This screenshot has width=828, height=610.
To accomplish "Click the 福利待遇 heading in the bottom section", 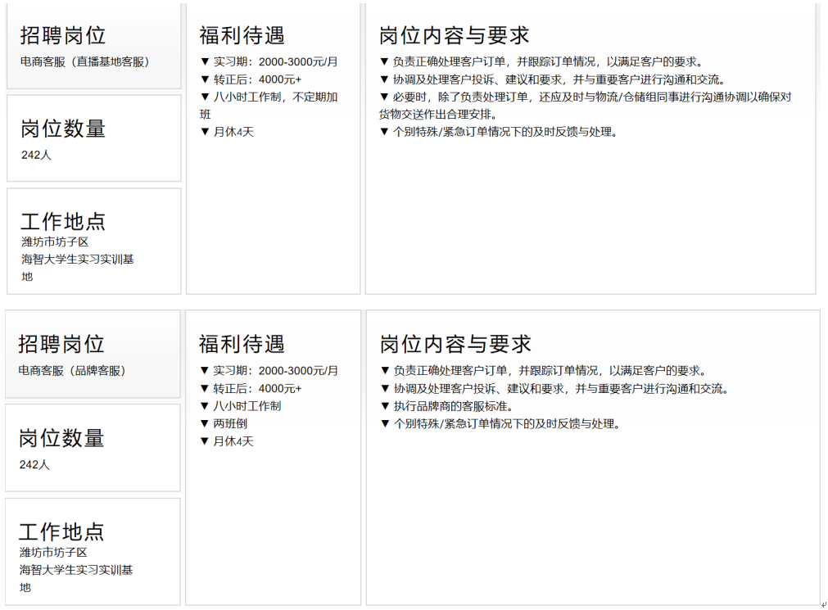I will click(x=242, y=344).
